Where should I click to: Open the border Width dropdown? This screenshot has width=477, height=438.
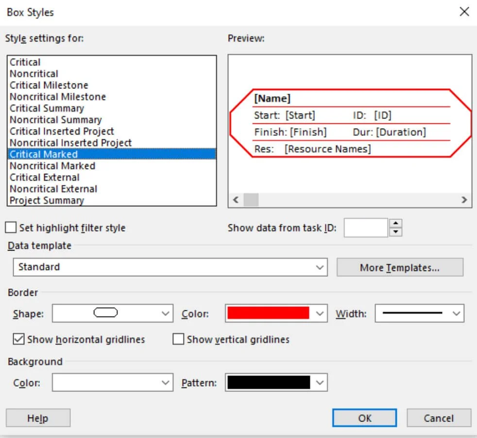(x=420, y=313)
